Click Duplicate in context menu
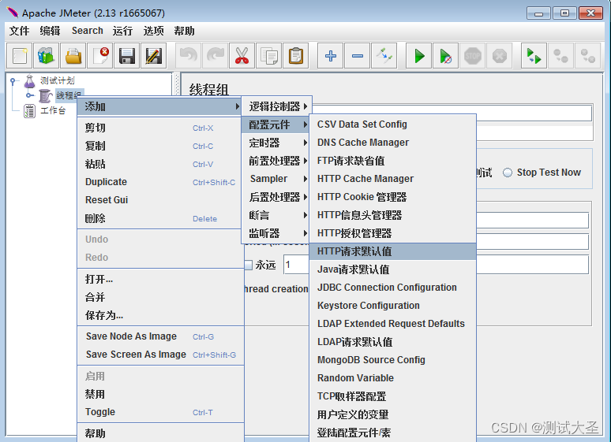Viewport: 611px width, 442px height. point(160,182)
